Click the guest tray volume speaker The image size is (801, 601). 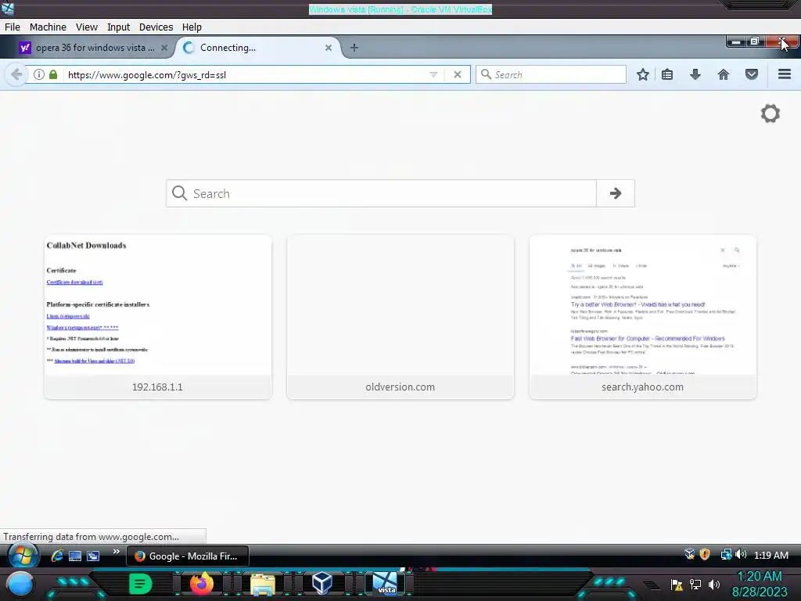click(x=742, y=555)
